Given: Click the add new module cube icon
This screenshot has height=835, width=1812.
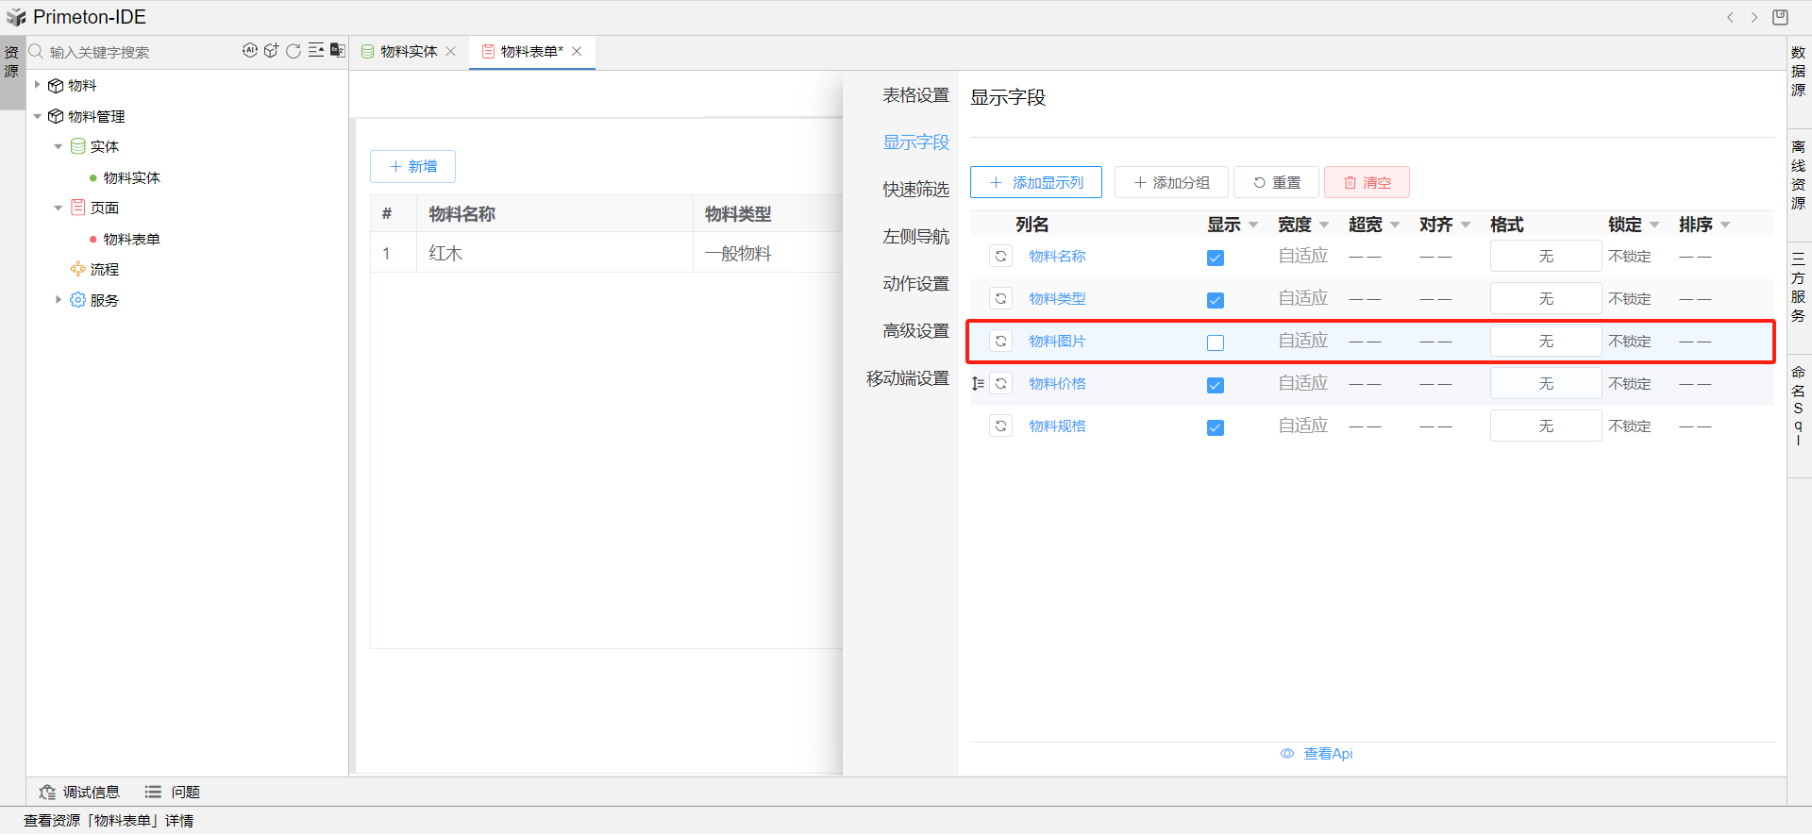Looking at the screenshot, I should point(271,51).
